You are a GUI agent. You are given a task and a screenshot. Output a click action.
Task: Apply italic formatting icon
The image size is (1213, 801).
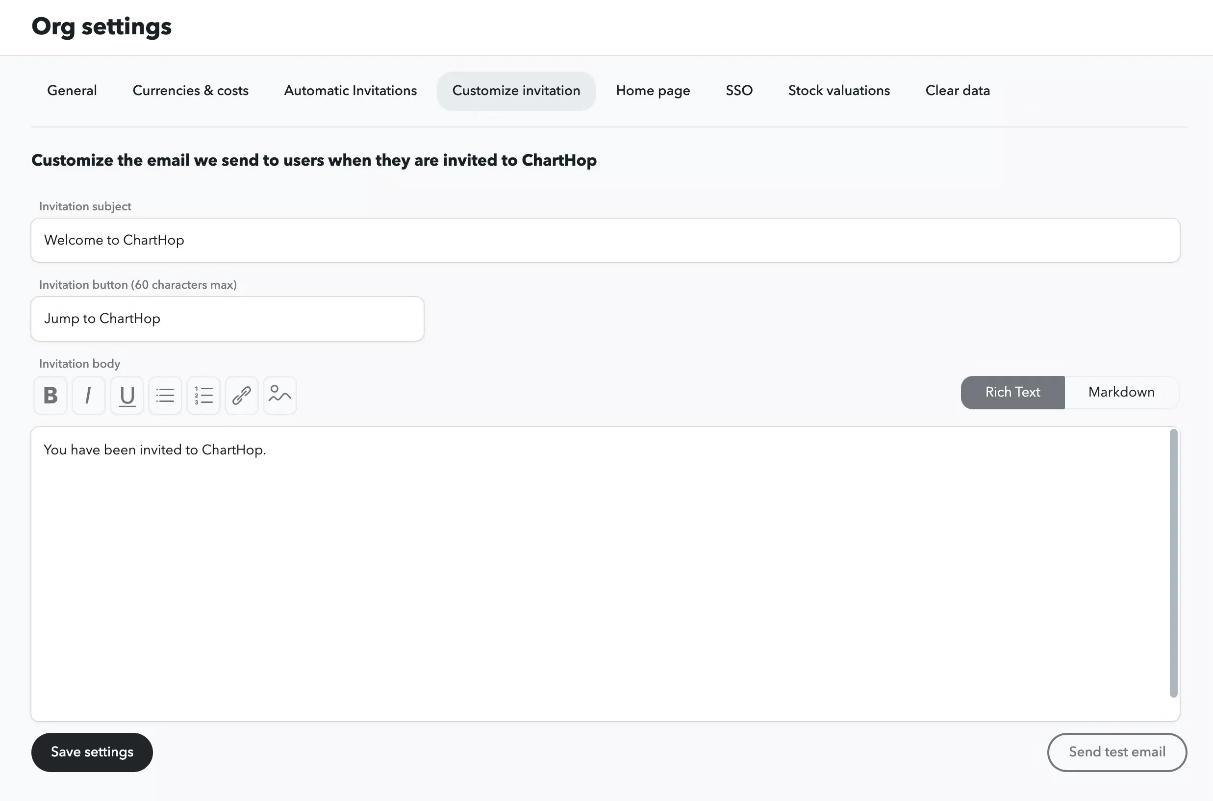click(89, 396)
